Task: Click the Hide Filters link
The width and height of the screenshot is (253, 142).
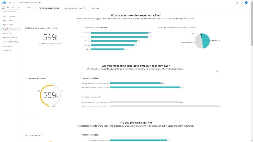Action: [x=95, y=8]
